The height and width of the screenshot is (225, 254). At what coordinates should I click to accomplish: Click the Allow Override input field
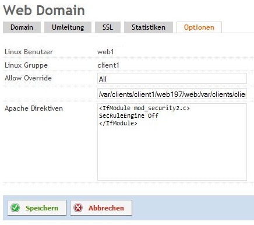tap(172, 79)
